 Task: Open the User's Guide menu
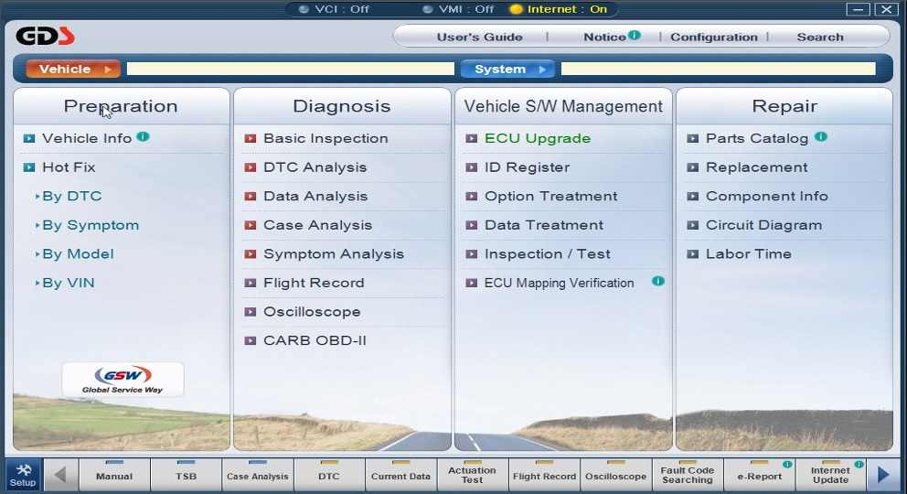click(x=479, y=37)
